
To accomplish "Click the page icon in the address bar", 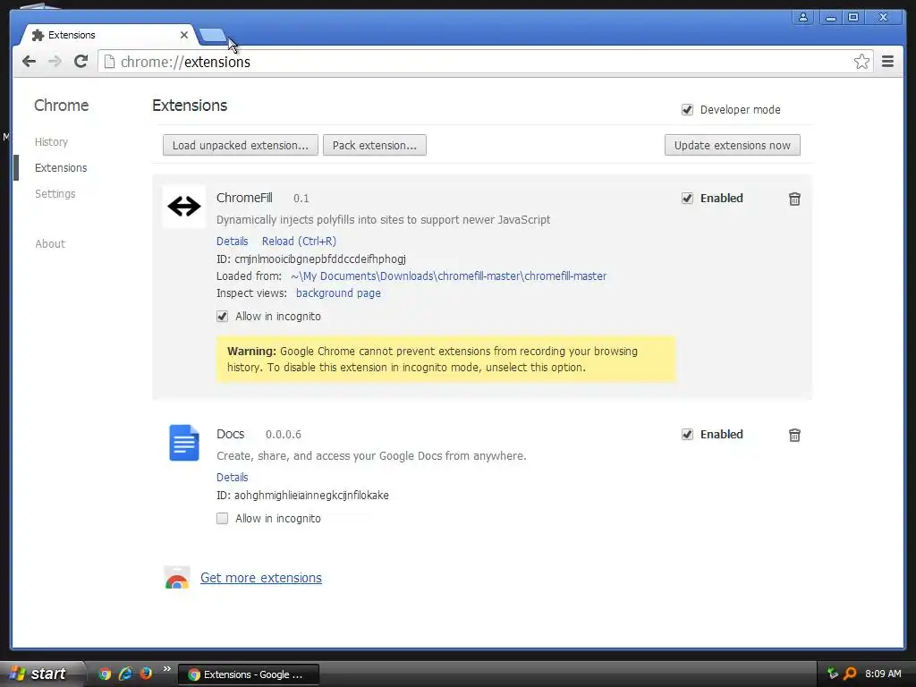I will click(x=109, y=62).
